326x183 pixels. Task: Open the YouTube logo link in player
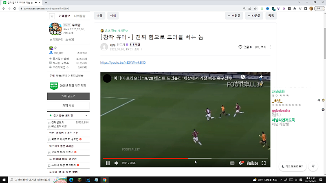click(x=252, y=163)
